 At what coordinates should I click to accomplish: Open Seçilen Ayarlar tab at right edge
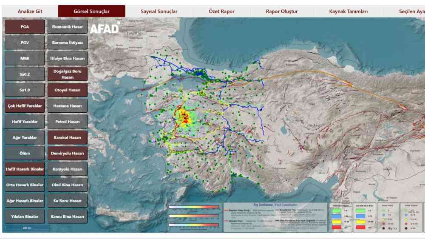pyautogui.click(x=412, y=11)
